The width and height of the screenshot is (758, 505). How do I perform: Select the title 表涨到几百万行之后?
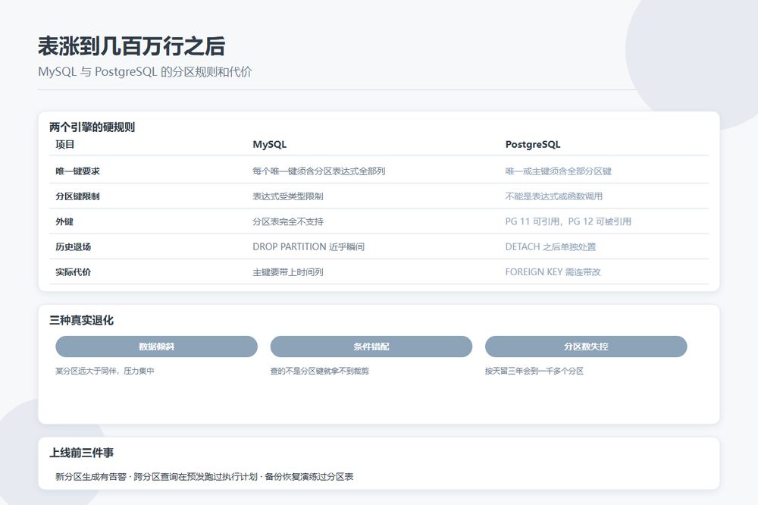click(x=131, y=46)
